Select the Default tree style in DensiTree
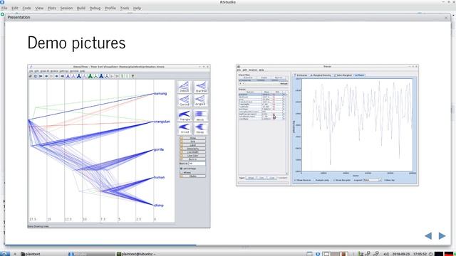Screen dimensions: 456x256 (185, 87)
